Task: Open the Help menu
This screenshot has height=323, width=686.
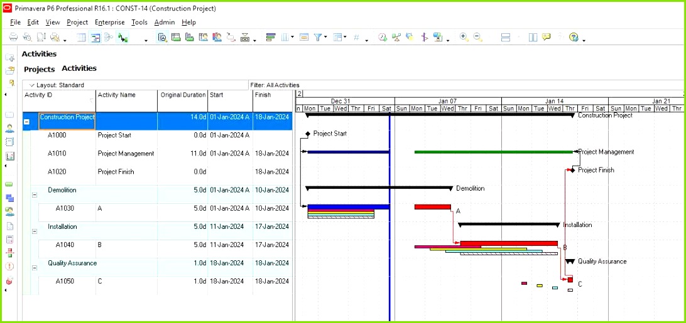Action: point(188,23)
